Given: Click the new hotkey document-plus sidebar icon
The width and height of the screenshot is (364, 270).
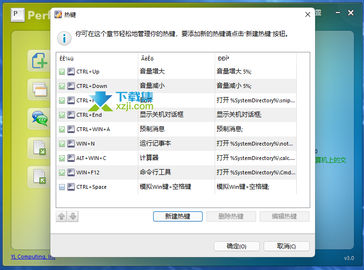Looking at the screenshot, I should (x=39, y=61).
